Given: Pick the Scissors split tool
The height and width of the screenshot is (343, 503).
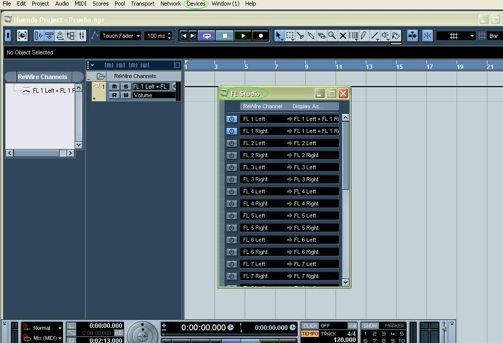Looking at the screenshot, I should pos(301,36).
